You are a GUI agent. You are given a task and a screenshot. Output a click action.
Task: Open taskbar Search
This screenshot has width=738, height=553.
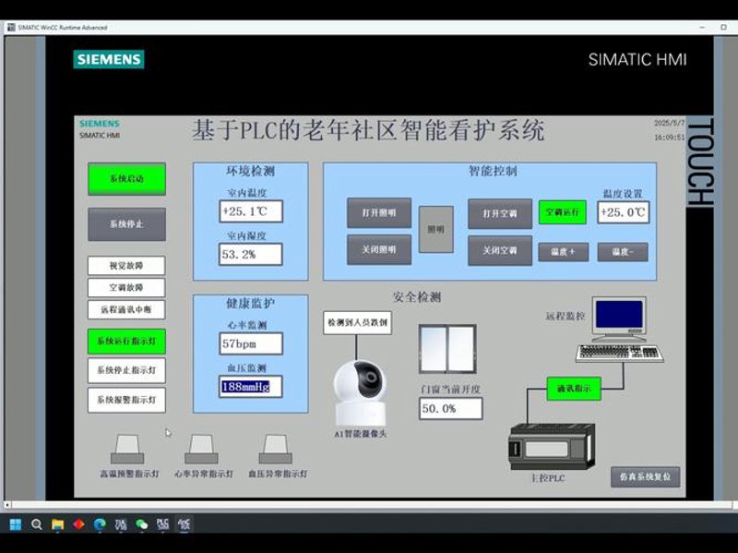(37, 524)
